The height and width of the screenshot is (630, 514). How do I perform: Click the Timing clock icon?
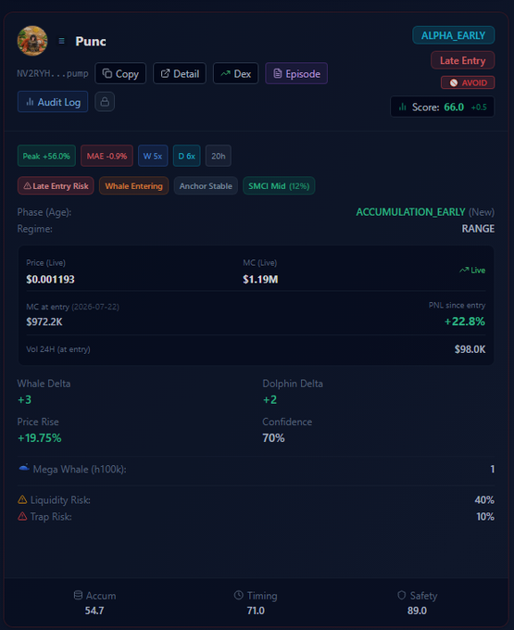239,595
